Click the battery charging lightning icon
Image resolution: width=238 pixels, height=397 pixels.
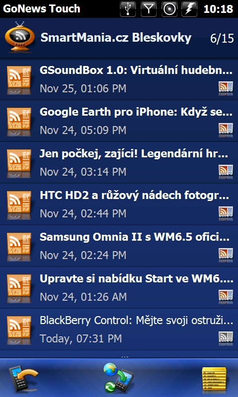pos(189,9)
